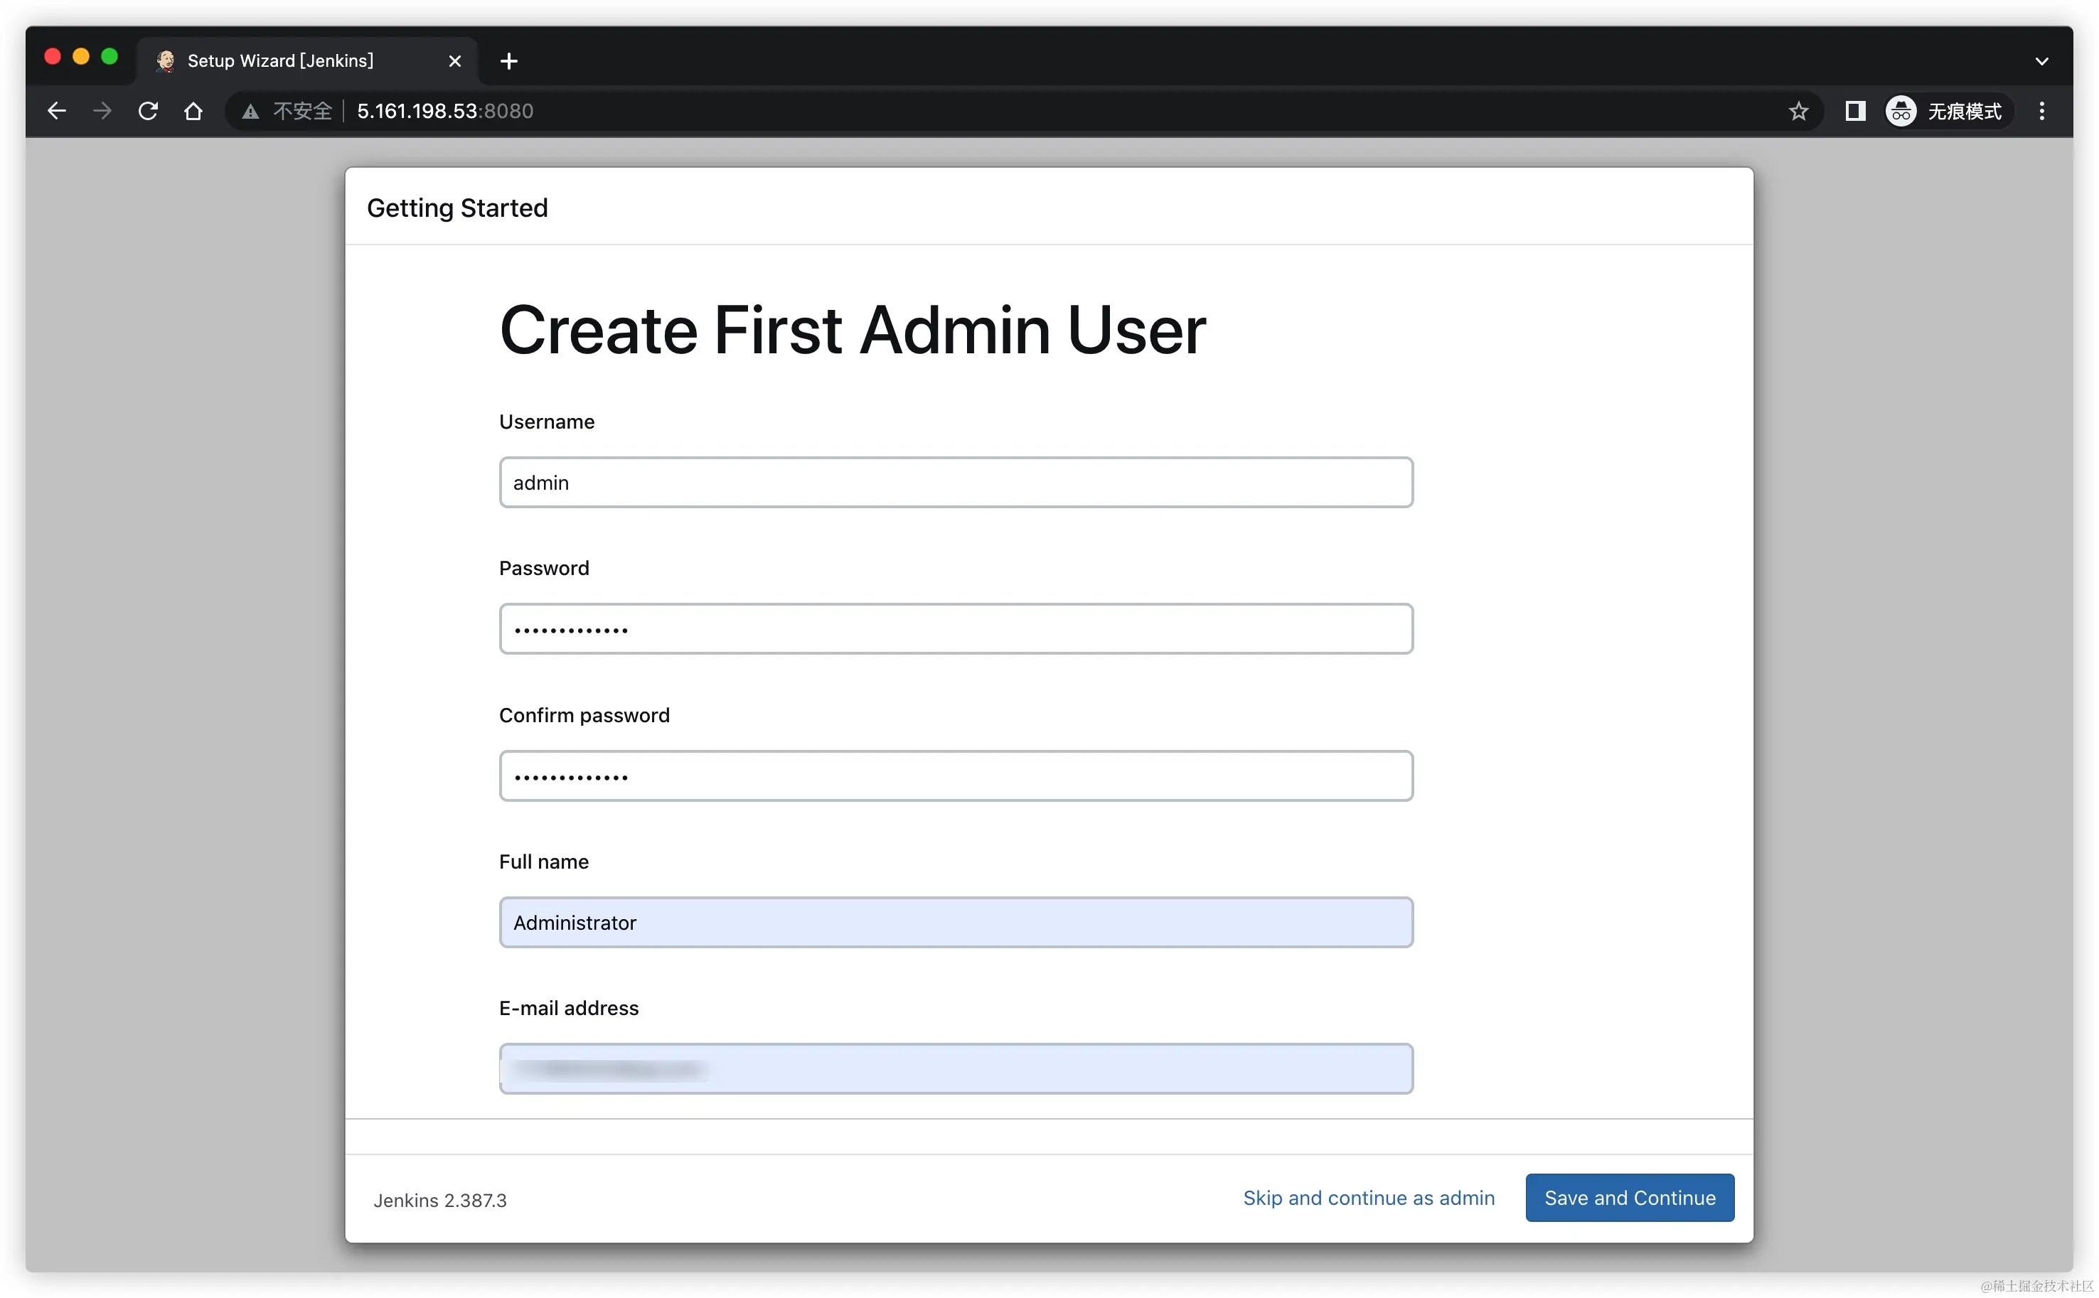Viewport: 2099px width, 1298px height.
Task: Click the address bar URL 5.161.198.53:8080
Action: [x=444, y=111]
